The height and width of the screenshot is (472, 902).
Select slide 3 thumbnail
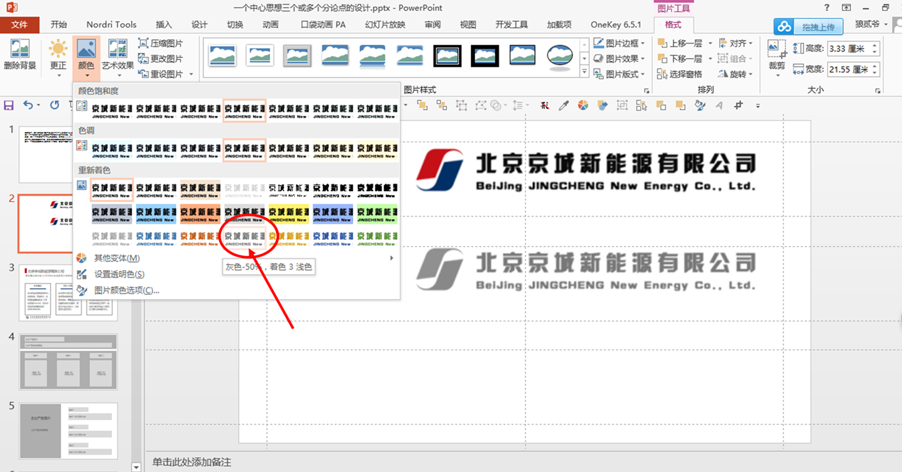click(68, 292)
